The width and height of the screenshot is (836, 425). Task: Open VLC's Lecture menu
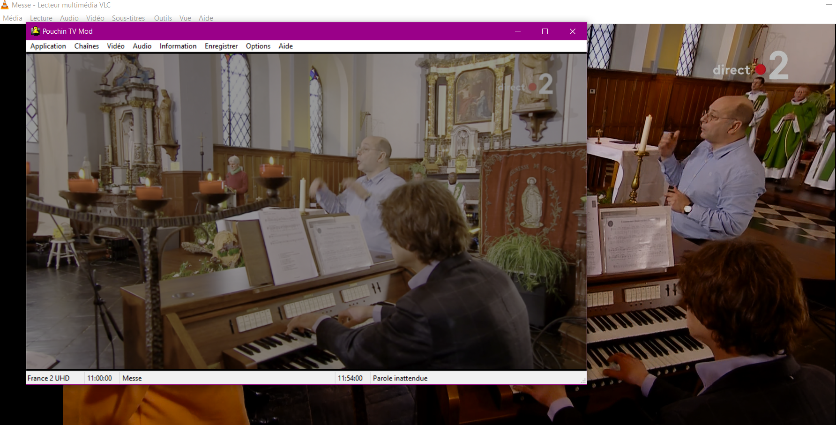tap(41, 18)
